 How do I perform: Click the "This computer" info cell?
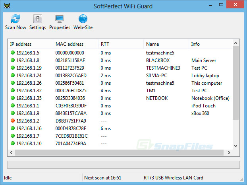point(206,83)
